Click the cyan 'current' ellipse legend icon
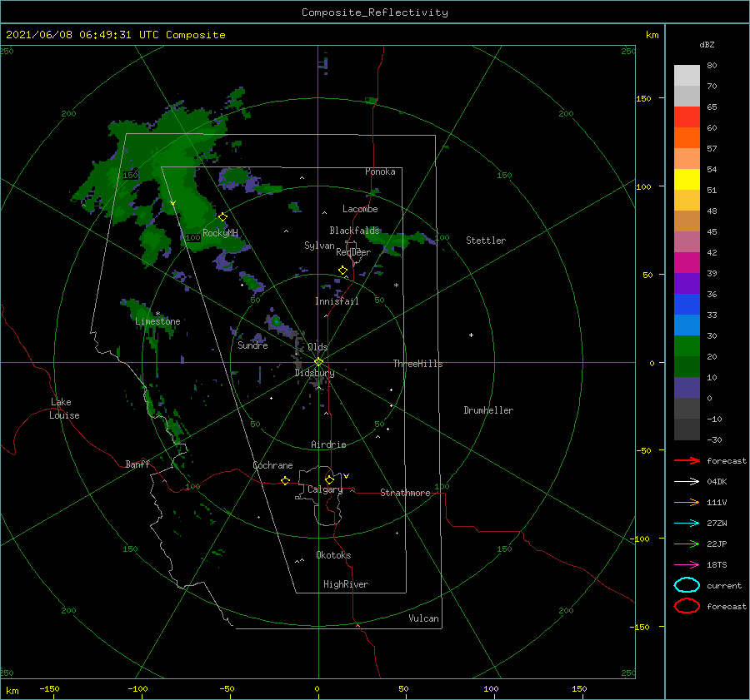 pyautogui.click(x=687, y=585)
